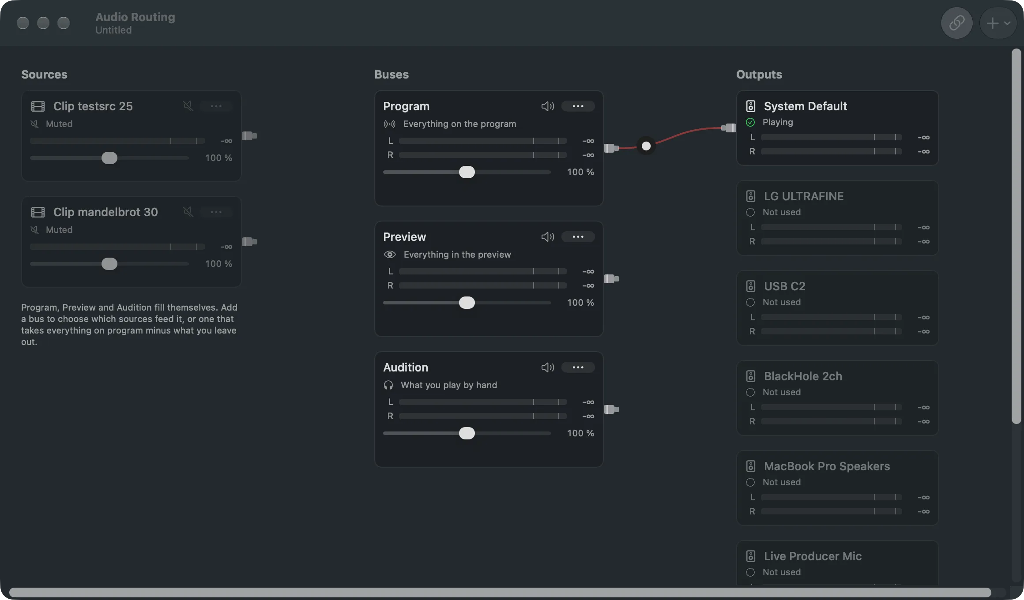Click the vertical scrollbar on the right

[1016, 236]
